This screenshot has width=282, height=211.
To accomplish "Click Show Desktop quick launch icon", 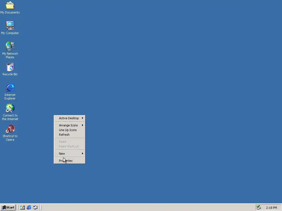I will click(23, 207).
